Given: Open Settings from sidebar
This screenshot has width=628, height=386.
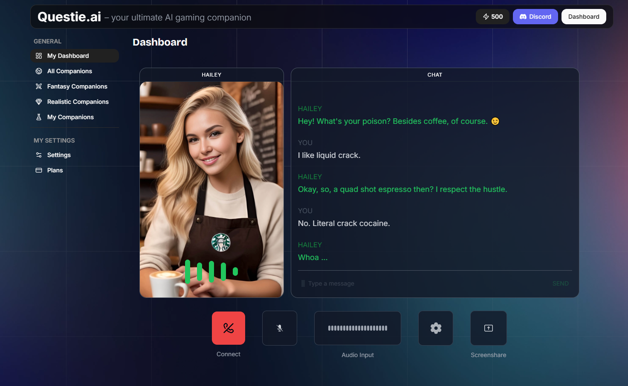Looking at the screenshot, I should click(75, 155).
